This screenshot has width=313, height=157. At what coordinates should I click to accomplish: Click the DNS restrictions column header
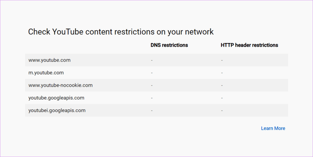[x=169, y=45]
